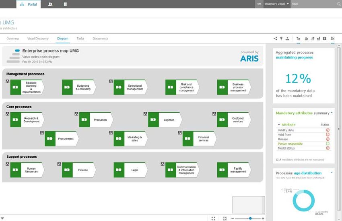Switch to the Overview tab

[12, 39]
